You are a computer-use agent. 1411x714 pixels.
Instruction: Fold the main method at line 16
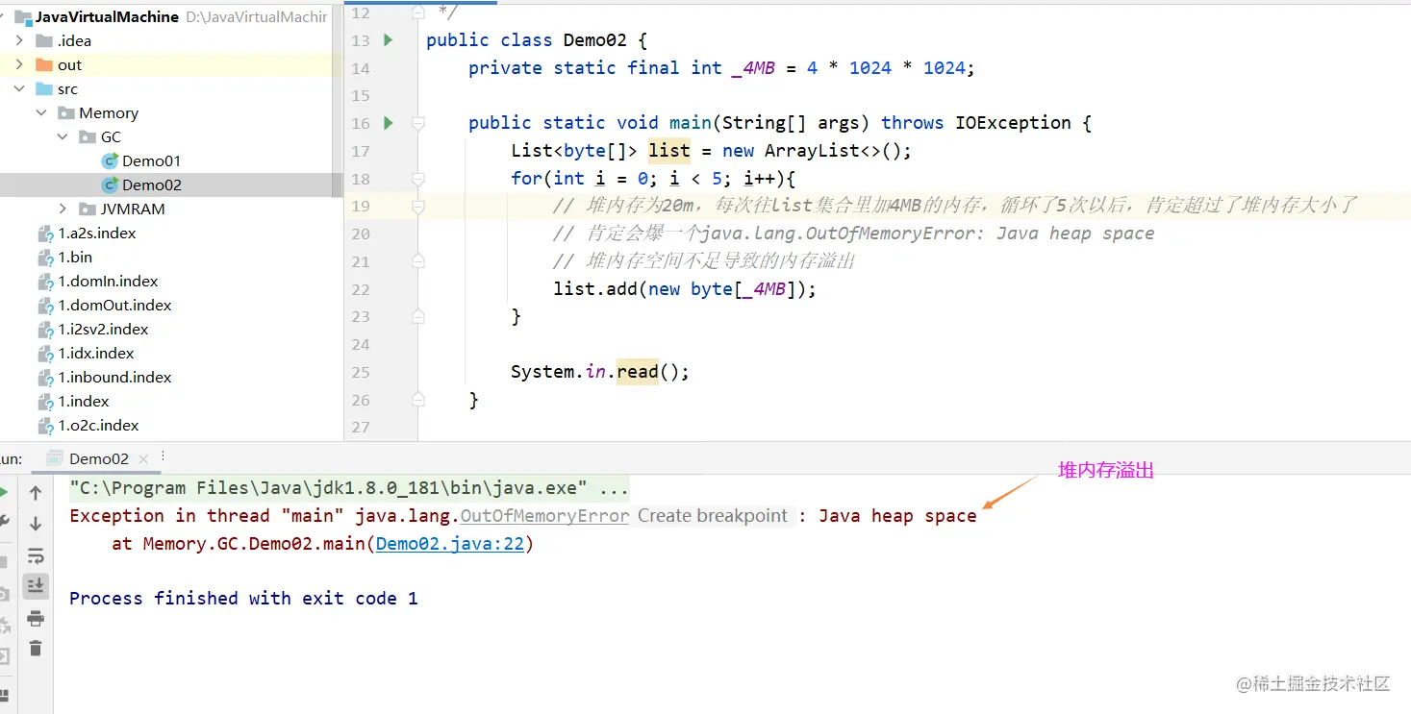(418, 123)
